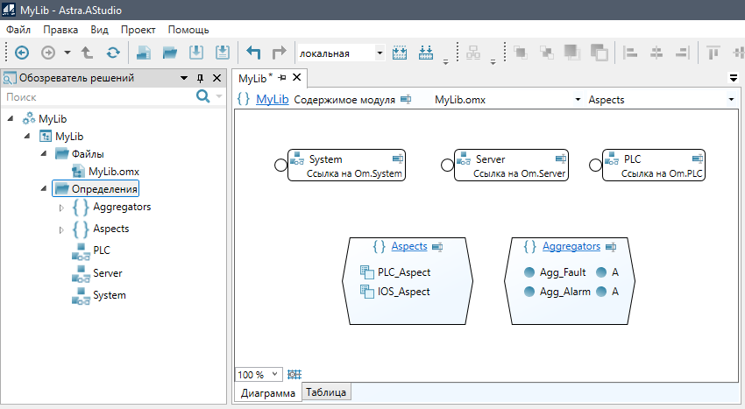Open the Проект menu
The height and width of the screenshot is (409, 745).
coord(138,30)
